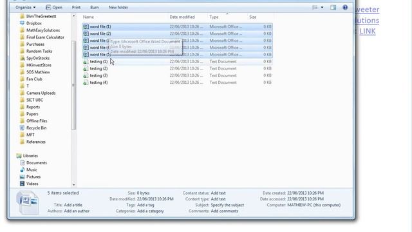412x232 pixels.
Task: Open the Pictures library
Action: [x=33, y=177]
